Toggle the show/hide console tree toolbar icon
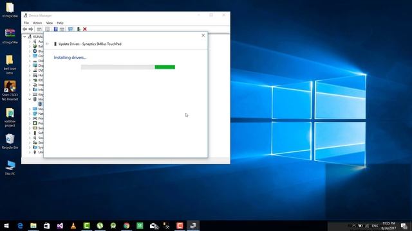Viewport: 412px width, 231px height. pyautogui.click(x=39, y=29)
